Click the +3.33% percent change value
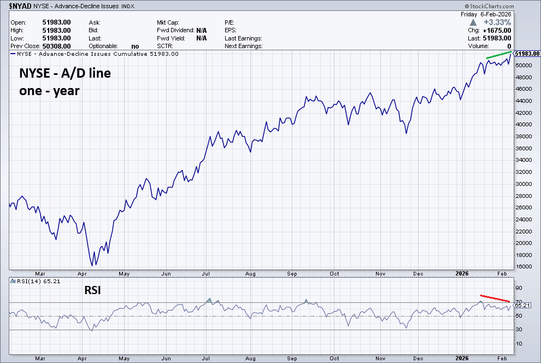 (497, 22)
